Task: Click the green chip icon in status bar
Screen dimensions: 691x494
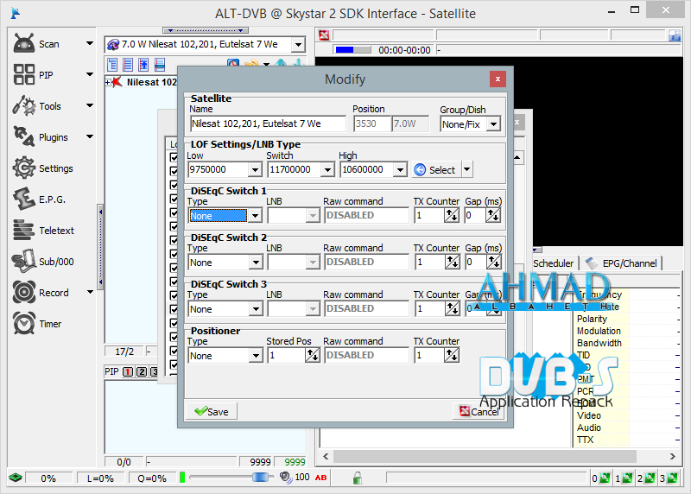Action: tap(16, 478)
